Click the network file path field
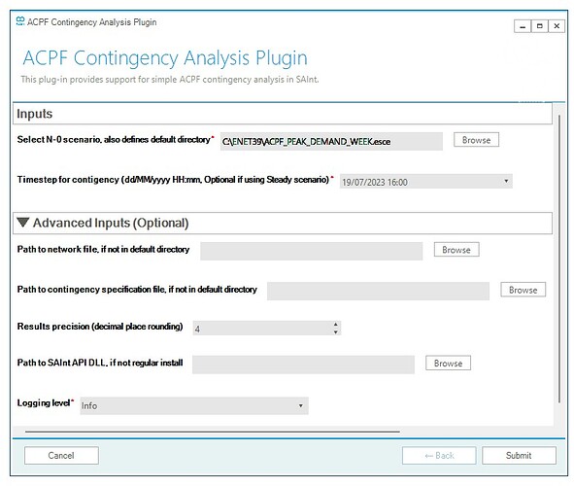 [311, 251]
